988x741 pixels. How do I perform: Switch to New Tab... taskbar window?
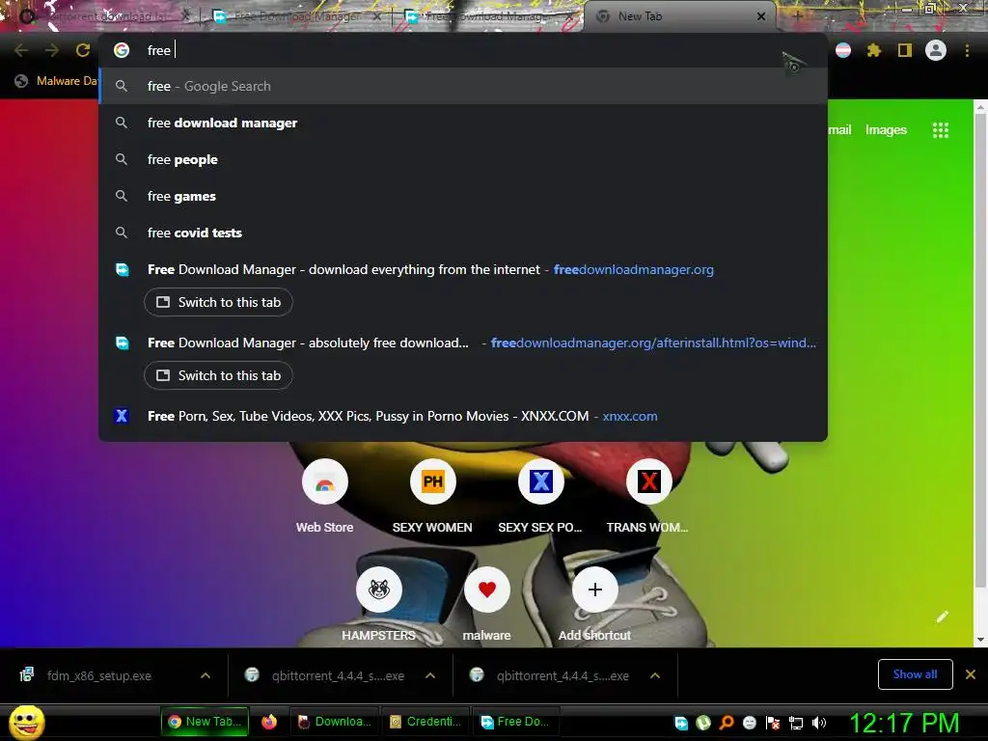(206, 722)
